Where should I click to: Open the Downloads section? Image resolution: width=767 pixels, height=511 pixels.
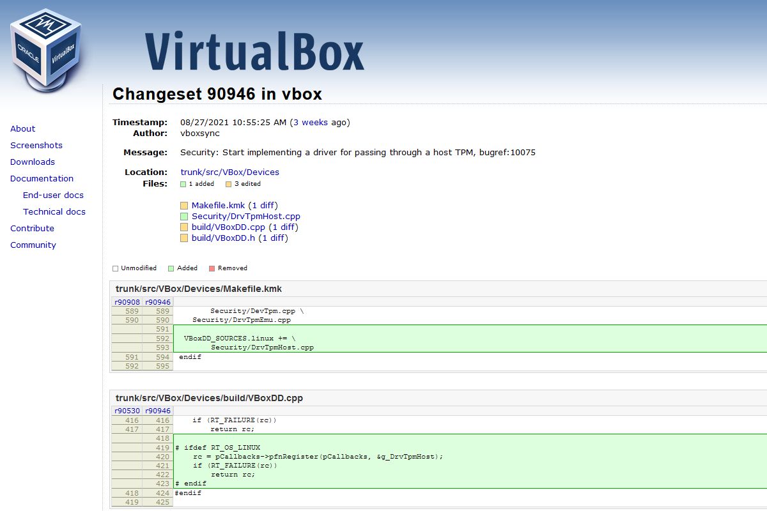[x=33, y=162]
